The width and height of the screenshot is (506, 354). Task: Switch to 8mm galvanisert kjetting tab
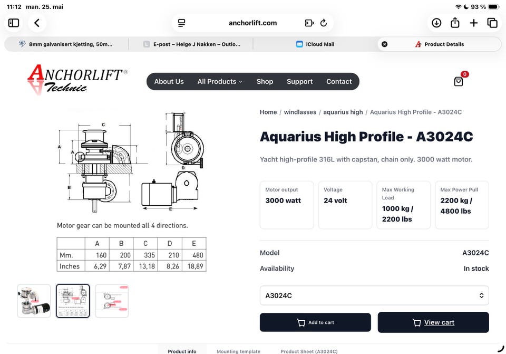coord(66,44)
